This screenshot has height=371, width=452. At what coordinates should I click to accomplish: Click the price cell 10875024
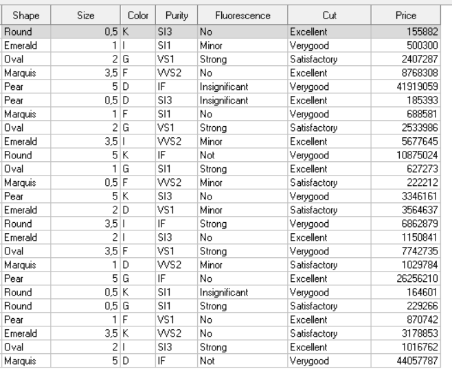pos(406,155)
